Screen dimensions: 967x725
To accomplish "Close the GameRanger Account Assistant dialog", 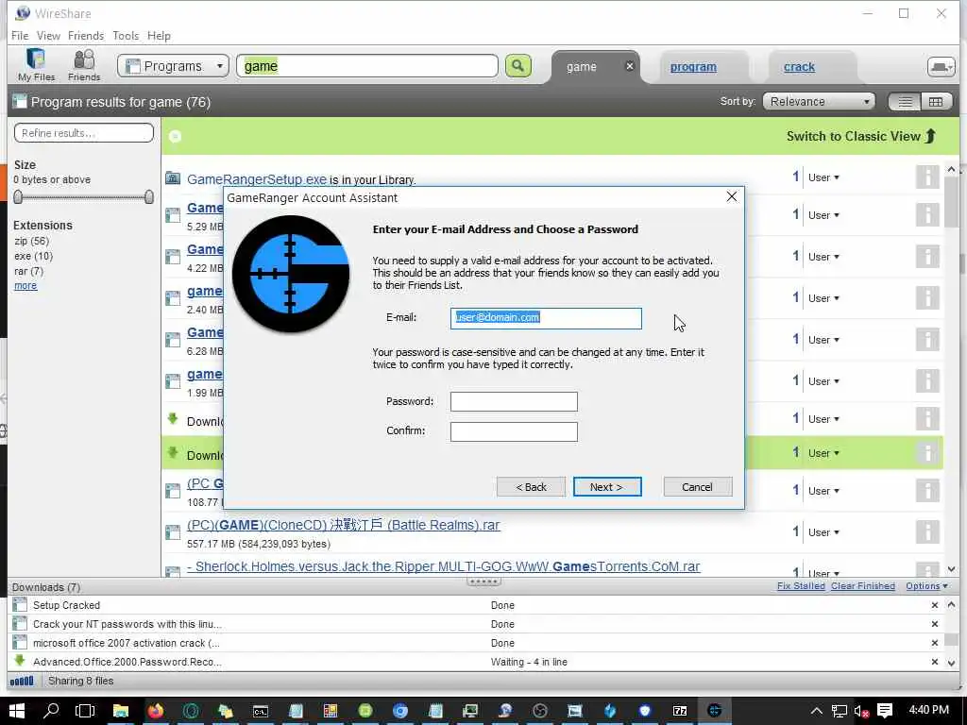I will (732, 196).
